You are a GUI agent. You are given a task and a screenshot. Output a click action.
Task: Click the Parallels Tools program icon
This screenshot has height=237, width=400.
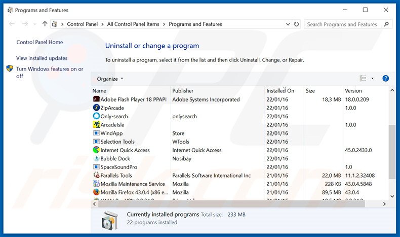click(96, 175)
